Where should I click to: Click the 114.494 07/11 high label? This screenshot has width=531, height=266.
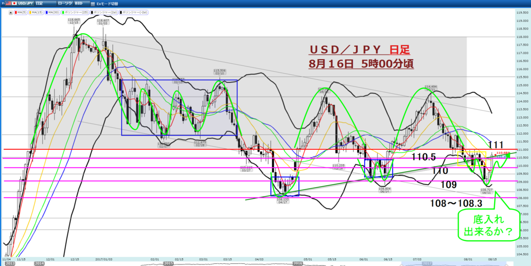[x=430, y=88]
